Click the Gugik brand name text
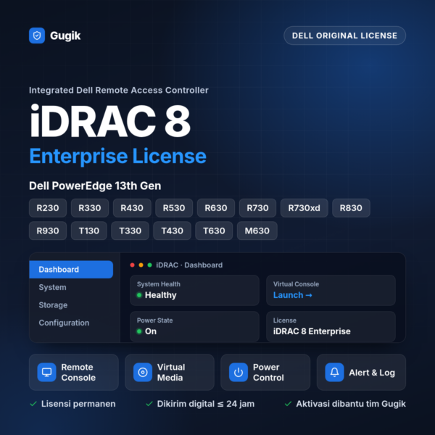Image resolution: width=435 pixels, height=435 pixels. [65, 36]
